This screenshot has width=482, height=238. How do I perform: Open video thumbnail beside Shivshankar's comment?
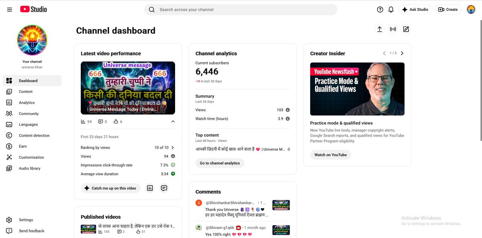(281, 205)
